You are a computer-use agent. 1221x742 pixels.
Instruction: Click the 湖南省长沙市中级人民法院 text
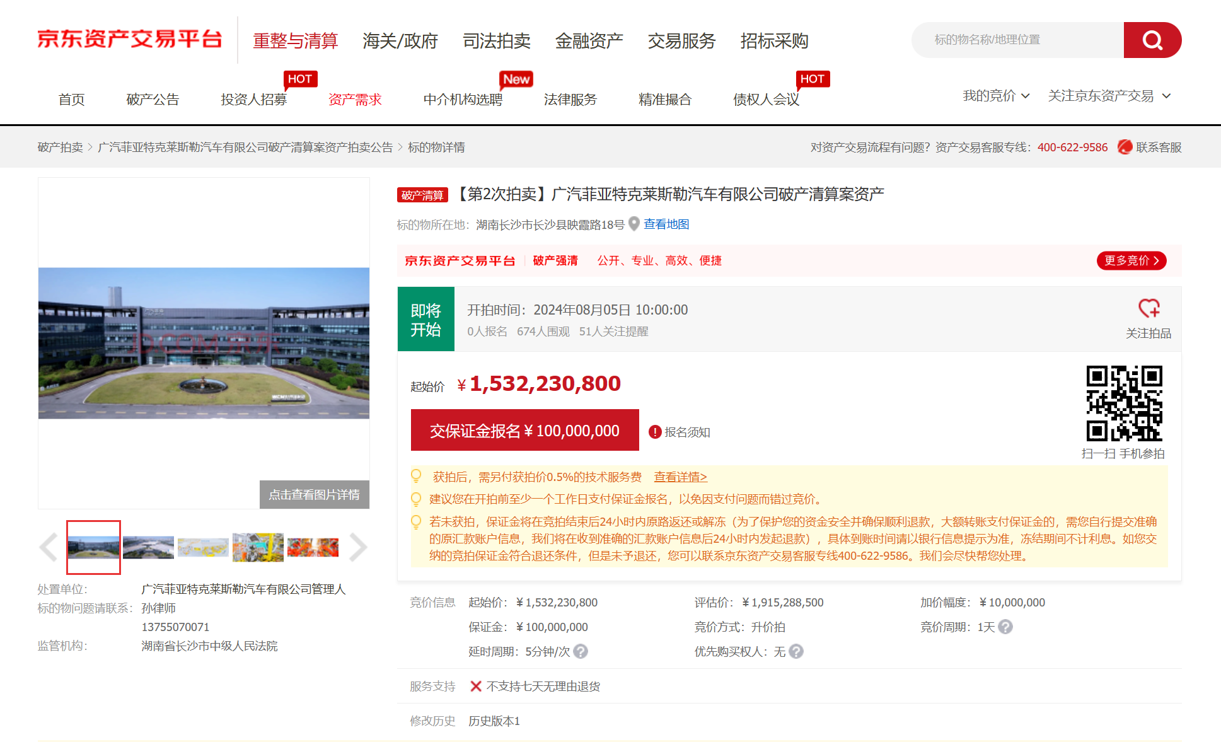pyautogui.click(x=209, y=646)
